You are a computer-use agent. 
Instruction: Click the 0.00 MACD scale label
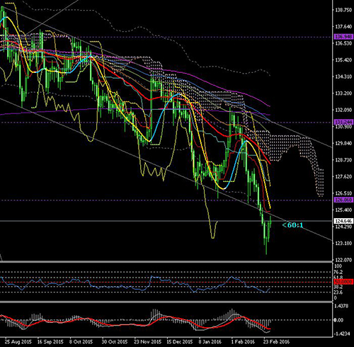(338, 320)
